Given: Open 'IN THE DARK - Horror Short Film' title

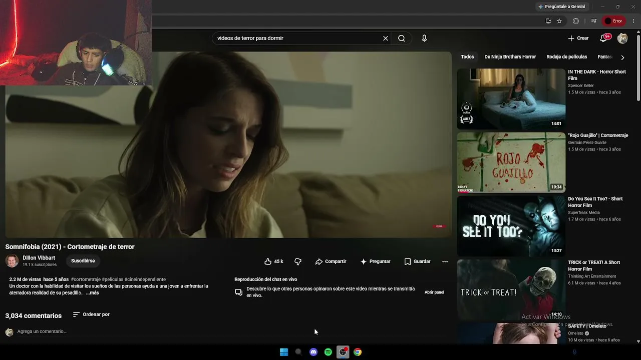Looking at the screenshot, I should click(x=597, y=75).
